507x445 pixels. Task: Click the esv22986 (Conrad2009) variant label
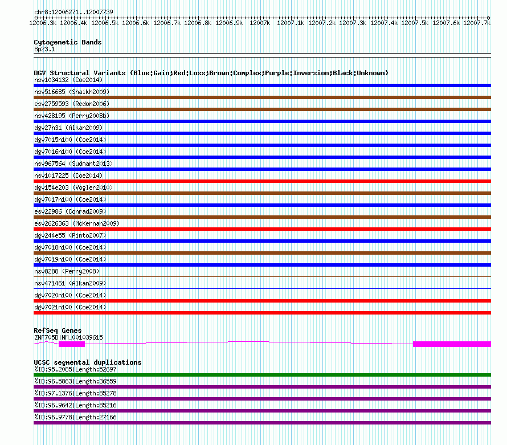coord(70,211)
